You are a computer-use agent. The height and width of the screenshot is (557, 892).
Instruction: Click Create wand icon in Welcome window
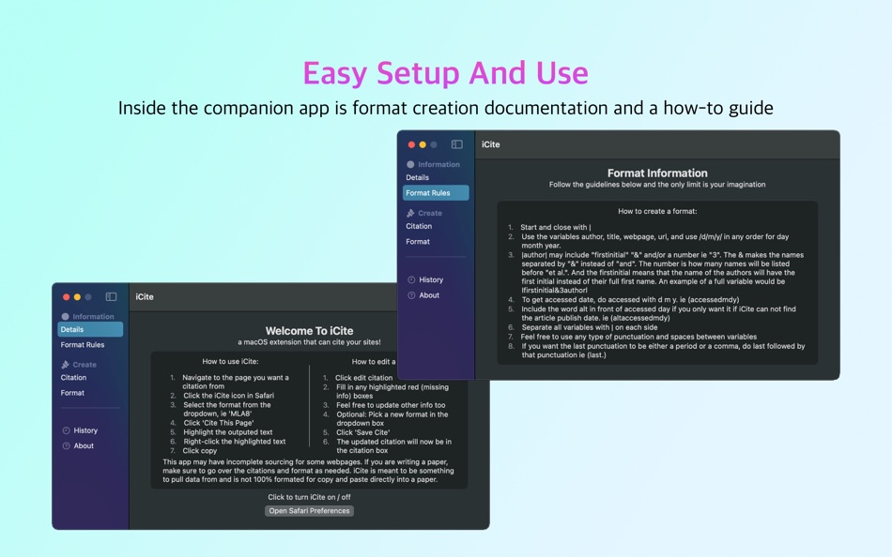point(65,365)
